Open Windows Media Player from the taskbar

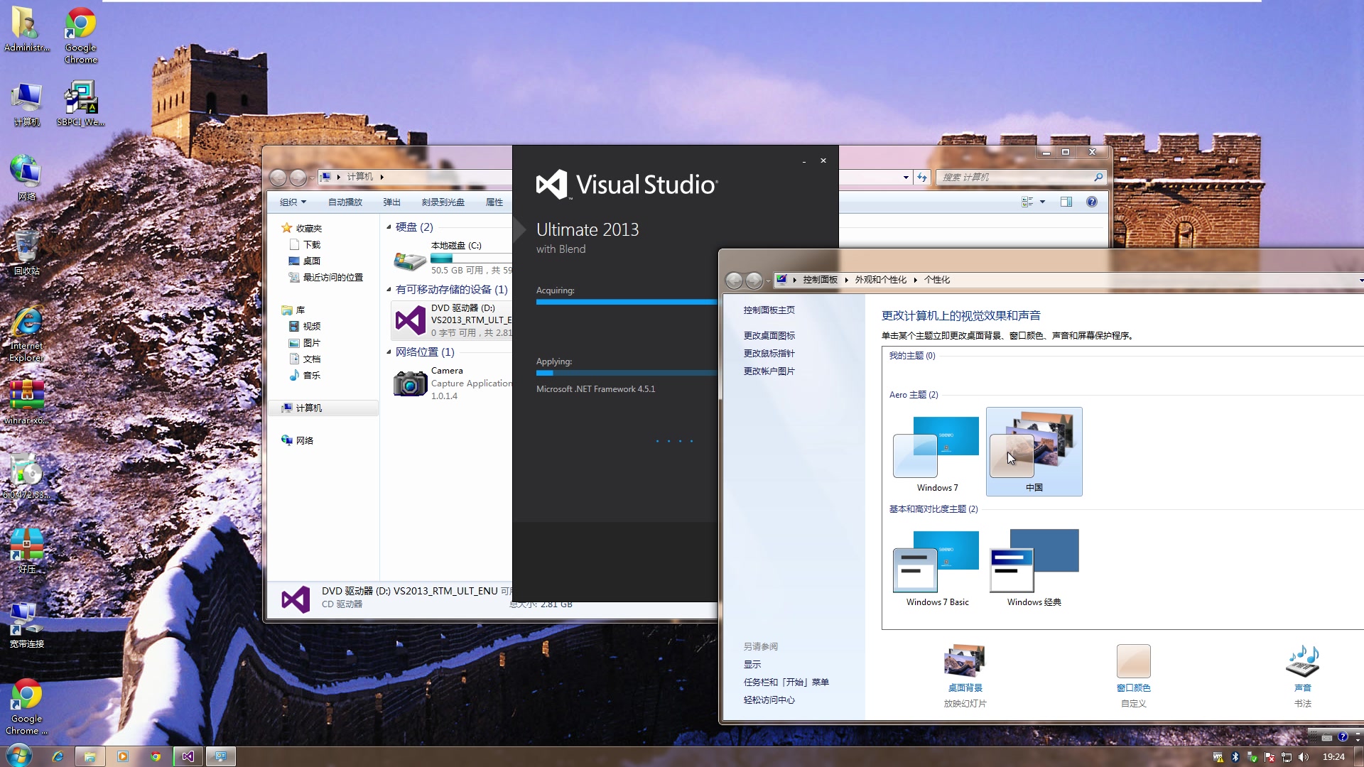coord(123,756)
